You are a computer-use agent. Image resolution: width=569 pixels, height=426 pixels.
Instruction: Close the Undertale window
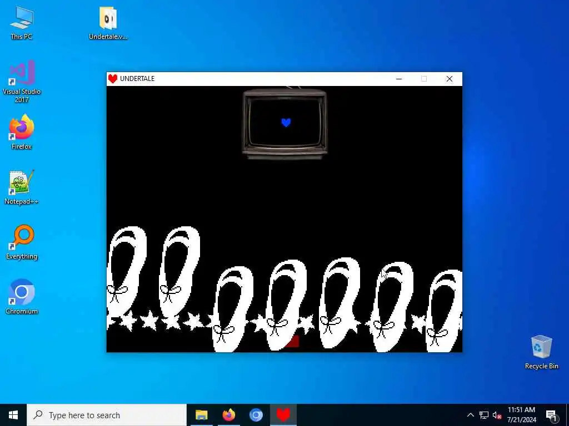pos(449,79)
